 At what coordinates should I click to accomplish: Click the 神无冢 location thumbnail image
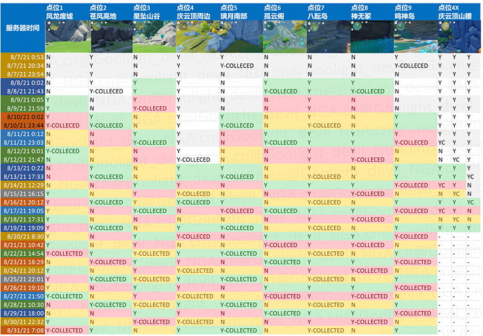click(x=372, y=37)
